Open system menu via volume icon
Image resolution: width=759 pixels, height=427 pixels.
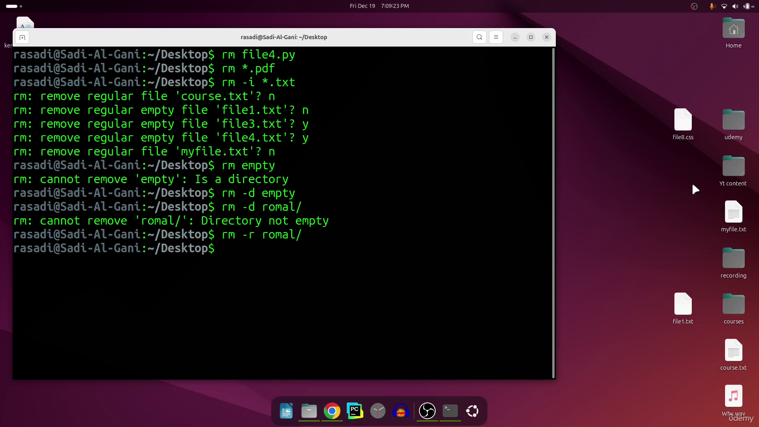pos(735,6)
